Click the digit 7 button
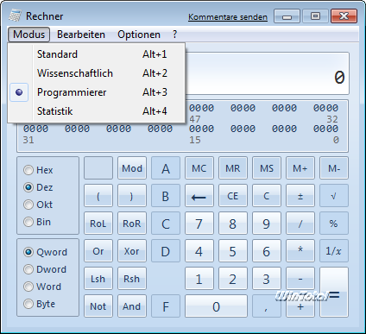This screenshot has width=366, height=334. (x=199, y=224)
